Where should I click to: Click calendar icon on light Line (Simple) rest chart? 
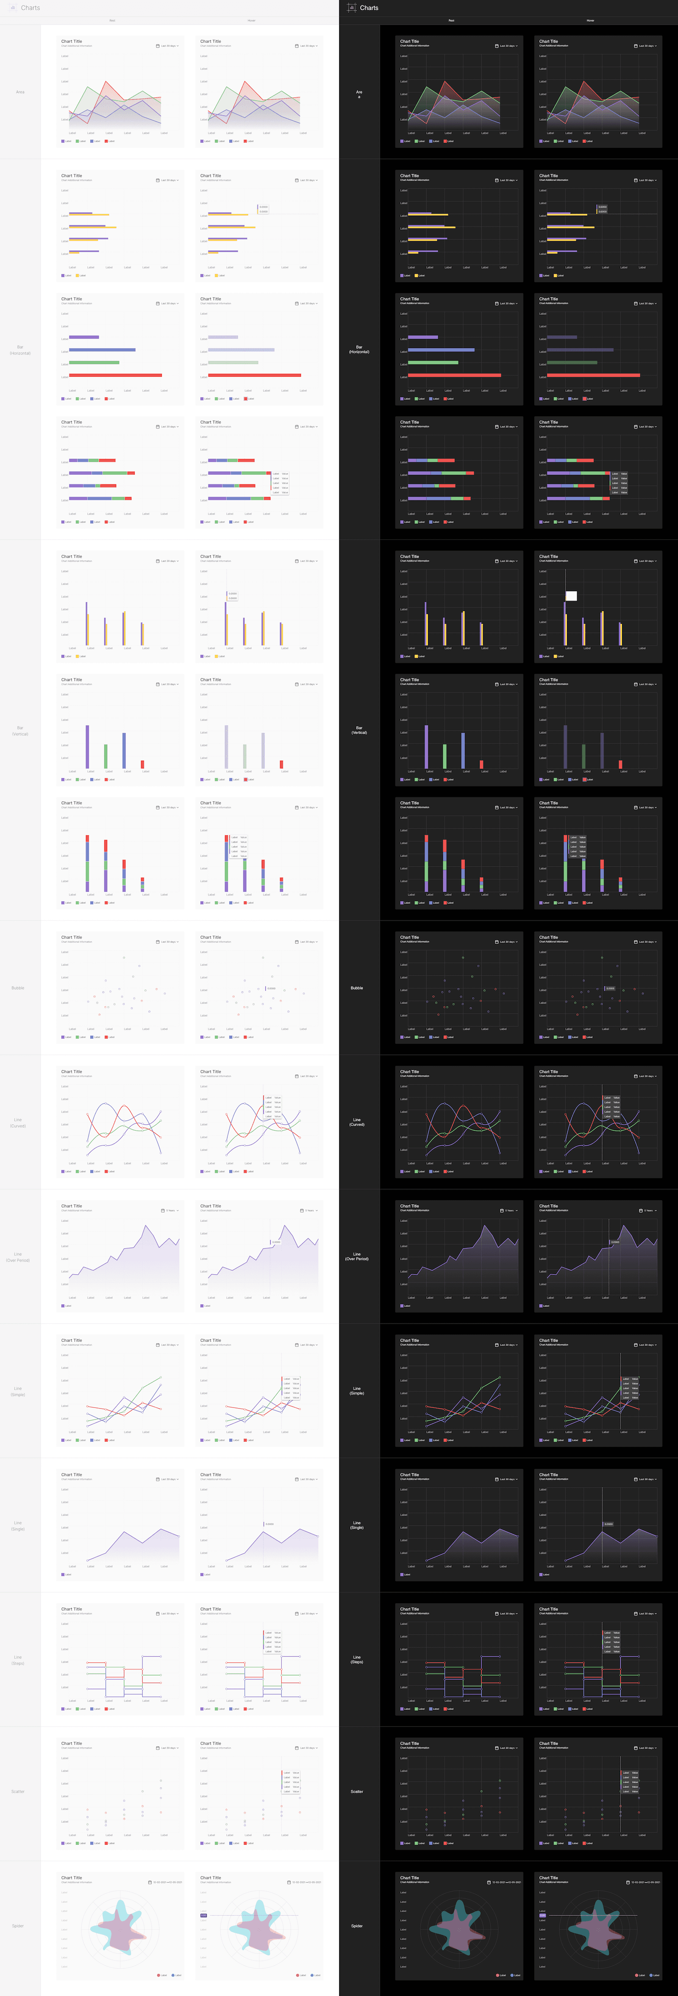point(158,1344)
